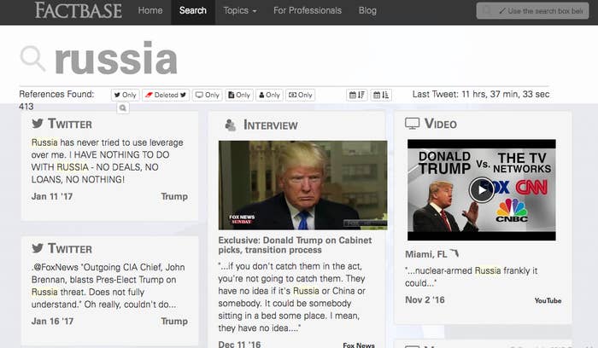Filter to interview person results only
The height and width of the screenshot is (348, 598).
(x=269, y=95)
